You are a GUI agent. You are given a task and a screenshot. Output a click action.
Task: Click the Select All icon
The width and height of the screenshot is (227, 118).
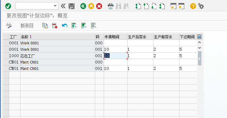click(74, 26)
